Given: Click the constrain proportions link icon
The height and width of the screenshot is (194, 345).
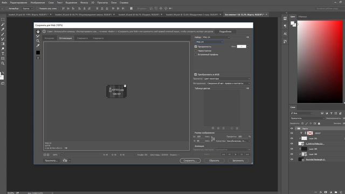Looking at the screenshot, I should (213, 139).
